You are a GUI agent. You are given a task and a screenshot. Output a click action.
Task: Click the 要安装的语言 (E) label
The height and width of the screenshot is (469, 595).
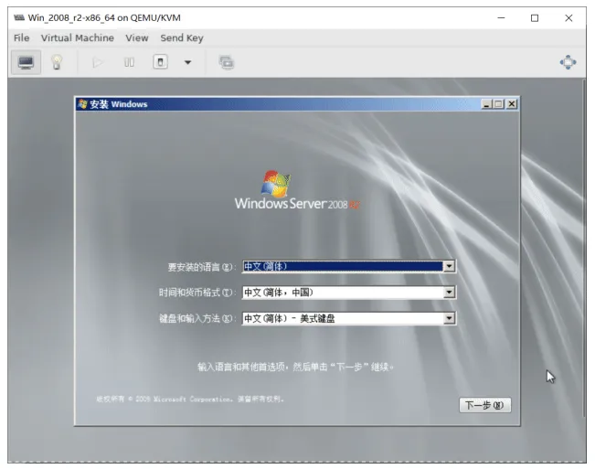[201, 267]
